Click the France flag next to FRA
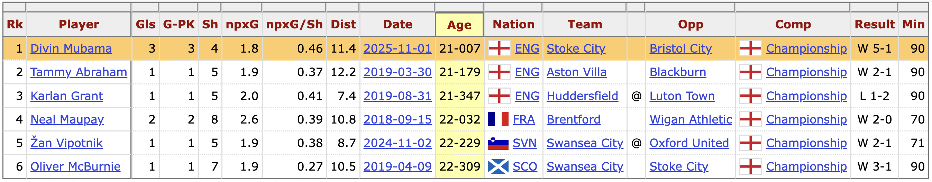The image size is (932, 182). point(498,119)
